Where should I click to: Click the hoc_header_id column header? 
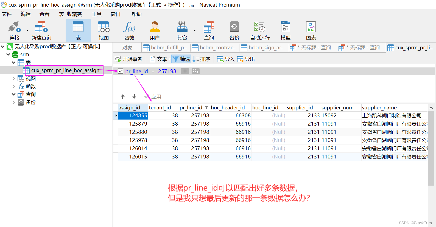(231, 107)
